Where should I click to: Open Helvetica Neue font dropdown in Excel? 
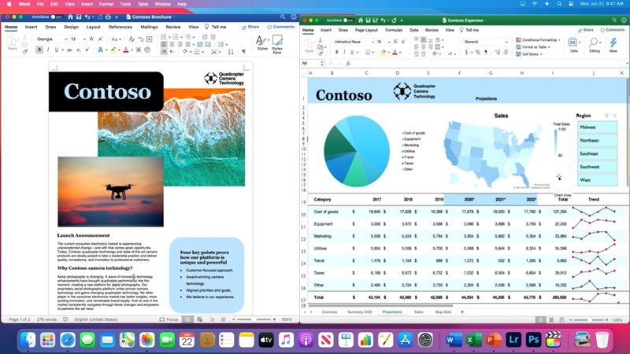pos(372,42)
